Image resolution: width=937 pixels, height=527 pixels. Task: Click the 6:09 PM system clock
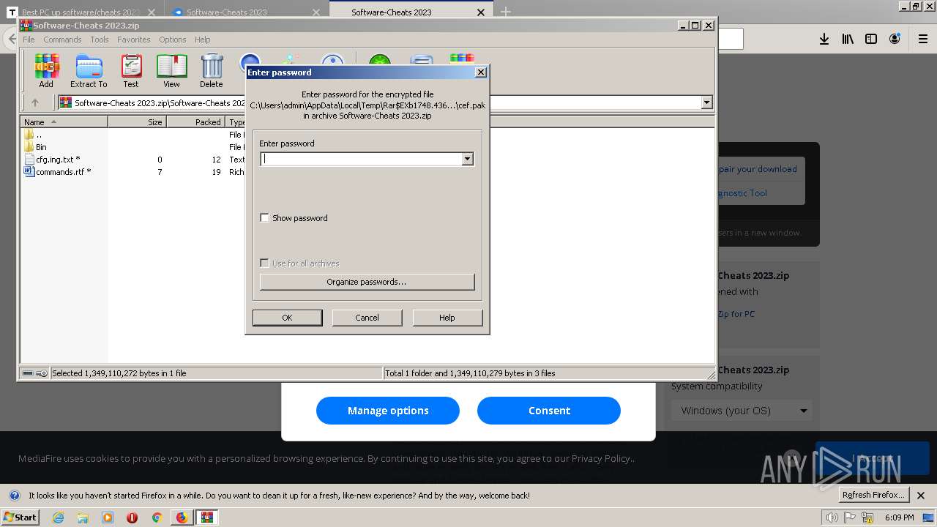(900, 517)
